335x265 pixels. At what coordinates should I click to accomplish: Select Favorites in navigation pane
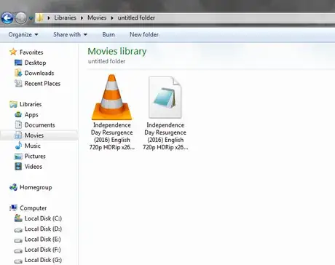[x=31, y=52]
